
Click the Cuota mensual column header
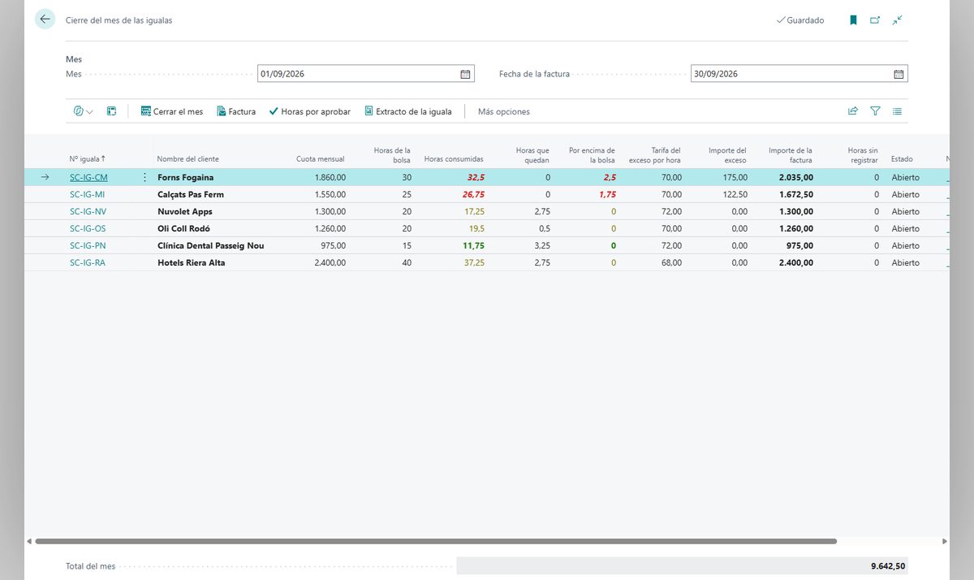[x=320, y=159]
